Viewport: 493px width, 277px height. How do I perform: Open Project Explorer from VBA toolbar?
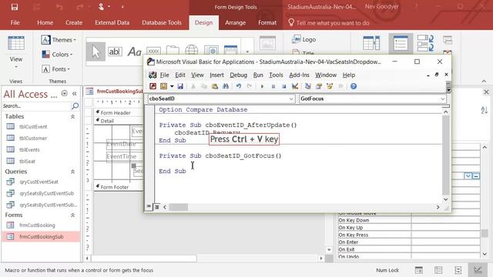pyautogui.click(x=308, y=86)
